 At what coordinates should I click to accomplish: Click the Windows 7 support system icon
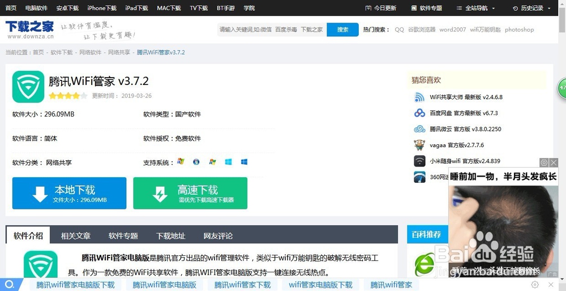click(212, 162)
